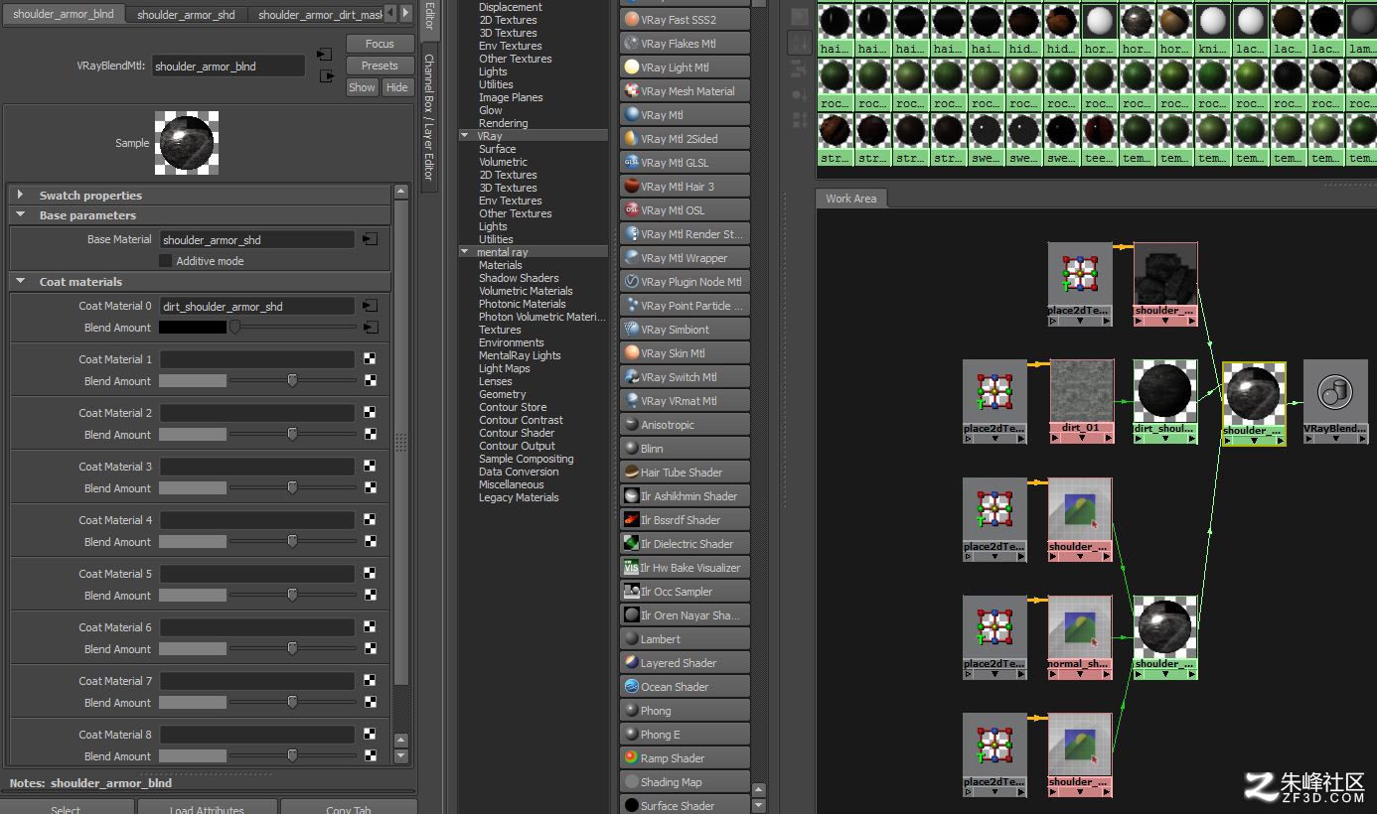Create a Lambert shader
The image size is (1377, 814).
685,639
